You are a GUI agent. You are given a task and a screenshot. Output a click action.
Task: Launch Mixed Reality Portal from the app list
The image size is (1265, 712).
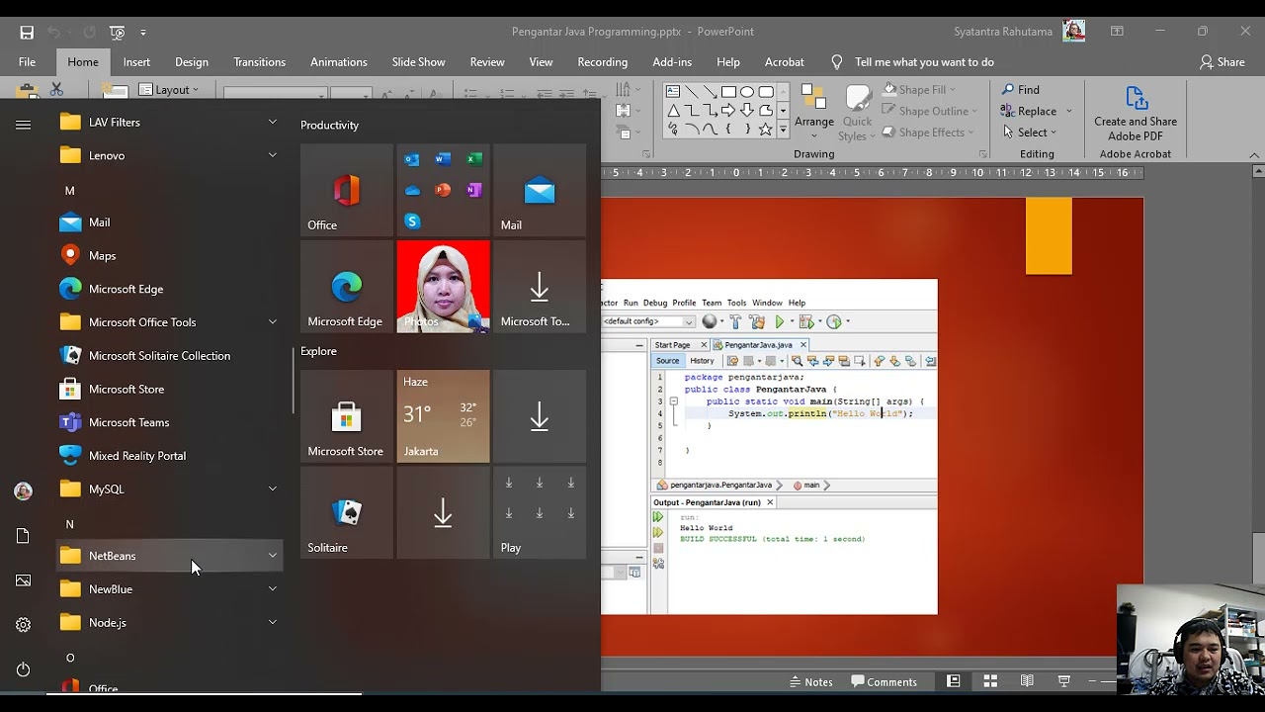(170, 456)
